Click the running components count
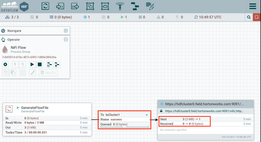Viewport: 261px width, 142px height. coord(124,17)
